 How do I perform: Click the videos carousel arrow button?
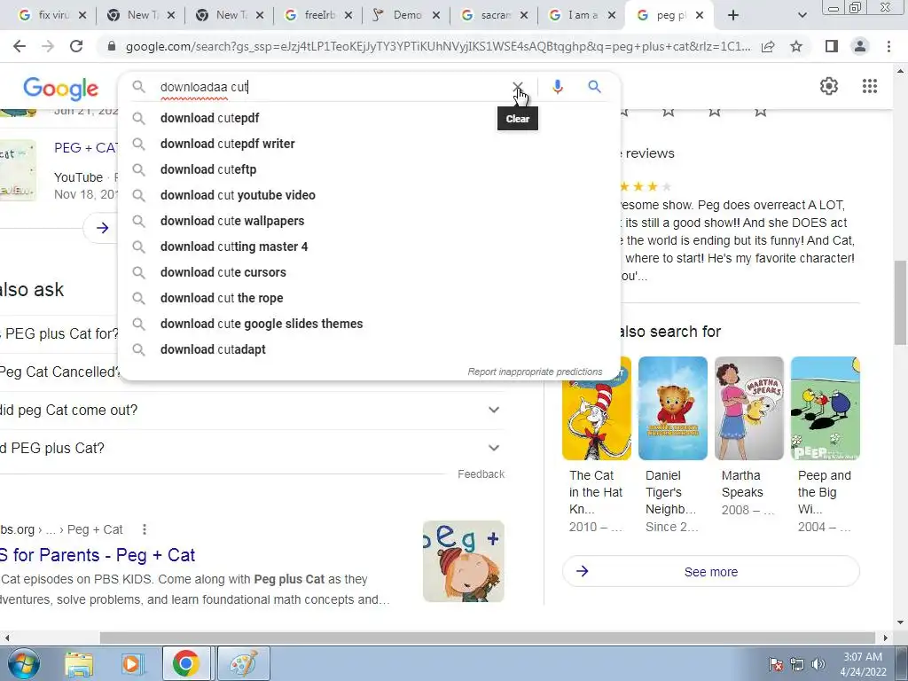click(103, 228)
